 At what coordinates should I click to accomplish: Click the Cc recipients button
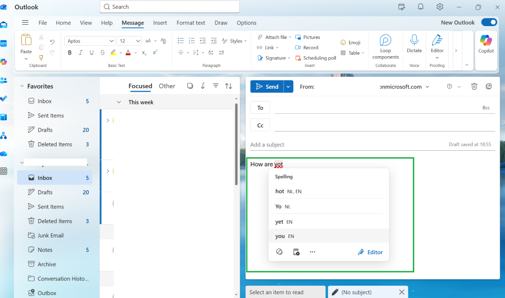(x=260, y=126)
